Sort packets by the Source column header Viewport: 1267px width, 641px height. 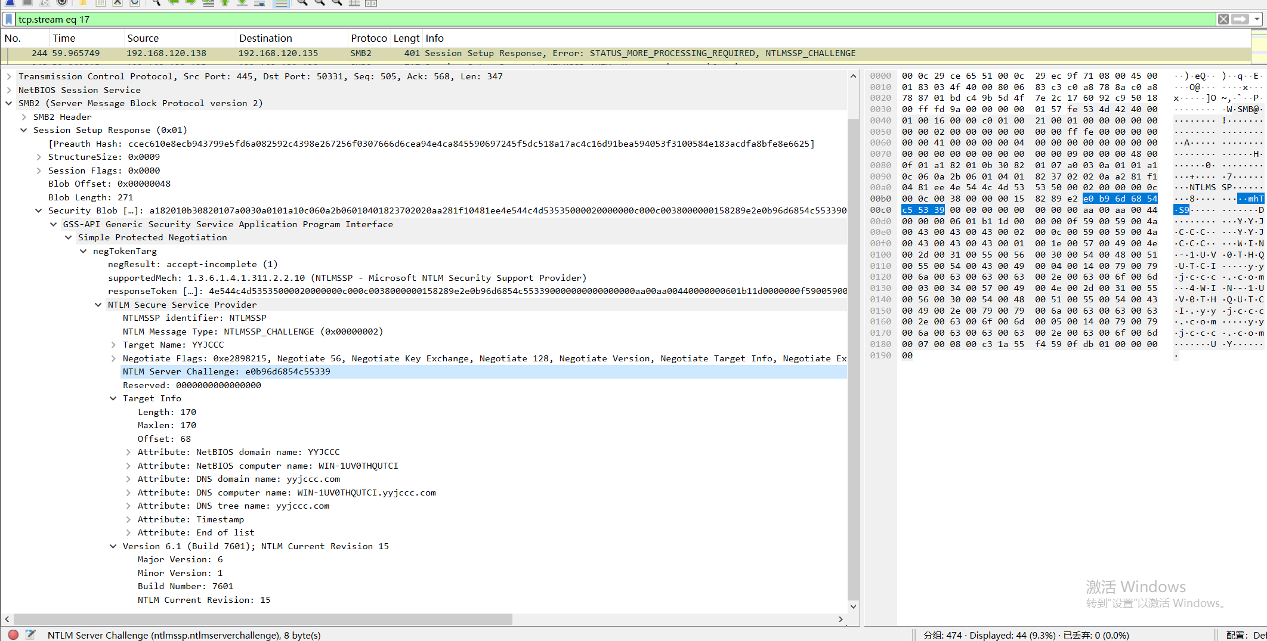(x=143, y=38)
